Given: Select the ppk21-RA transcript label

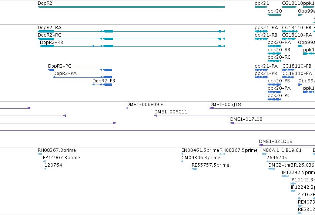Looking at the screenshot, I should 267,28.
